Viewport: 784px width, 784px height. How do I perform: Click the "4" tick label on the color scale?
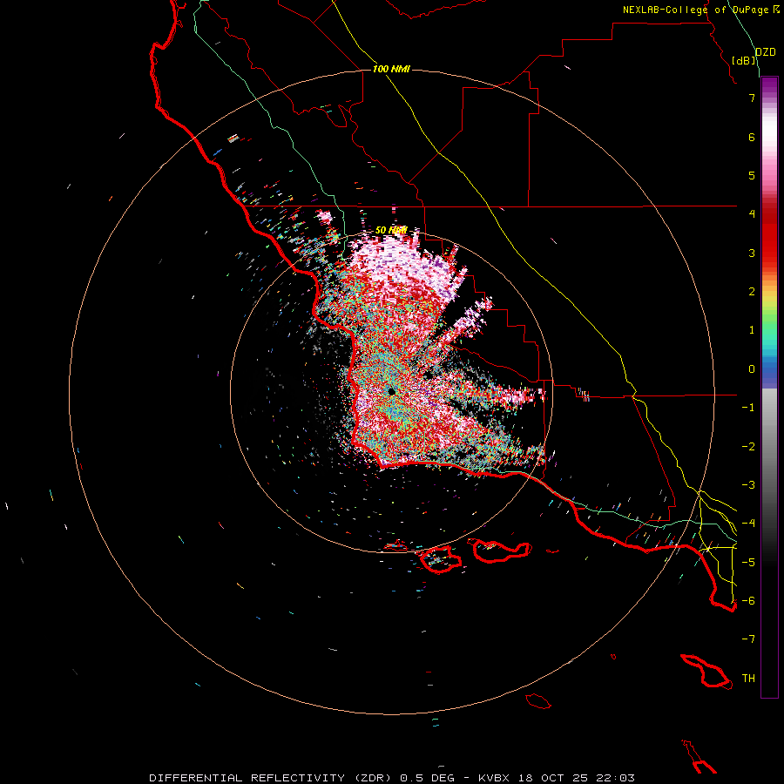(752, 214)
